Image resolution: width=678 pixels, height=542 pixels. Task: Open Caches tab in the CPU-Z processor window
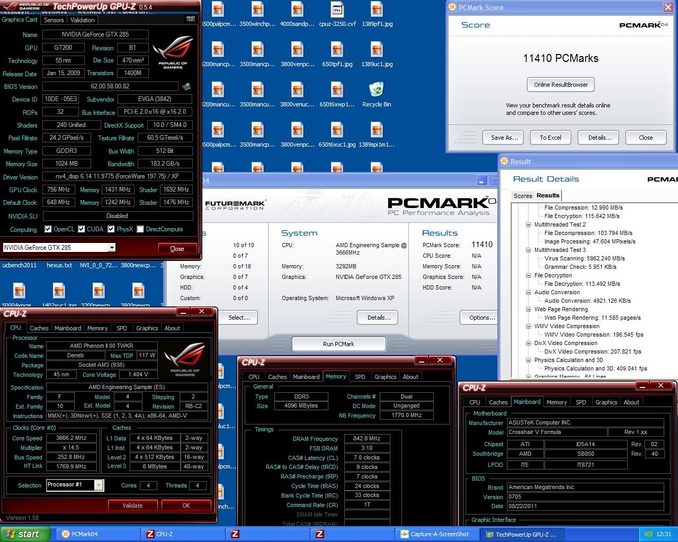click(39, 328)
